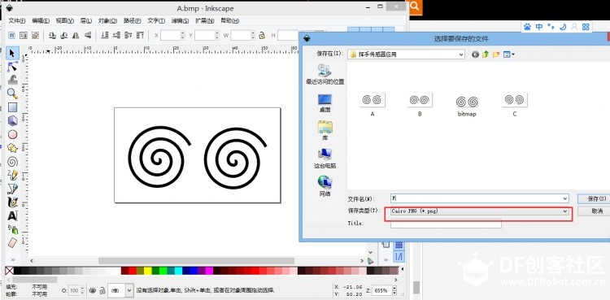Select the arrow Selector tool
610x300 pixels.
click(12, 53)
